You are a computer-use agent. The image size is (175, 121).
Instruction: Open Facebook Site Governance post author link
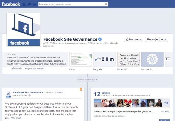click(x=28, y=92)
